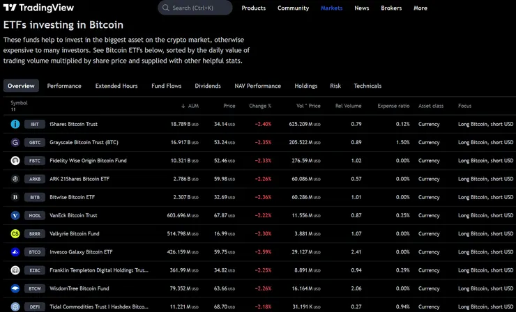Click the Valkyrie BRRR fund icon
516x312 pixels.
point(15,233)
